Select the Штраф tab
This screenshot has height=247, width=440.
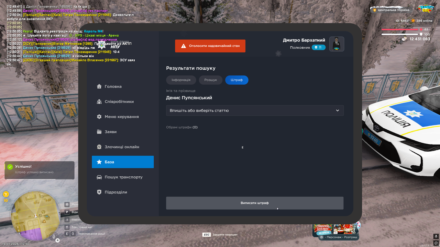coord(237,80)
